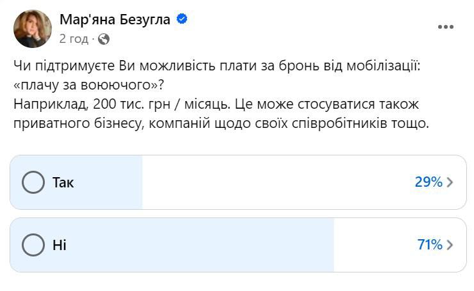474x291 pixels.
Task: Select the "Ні" poll radio button
Action: (33, 245)
